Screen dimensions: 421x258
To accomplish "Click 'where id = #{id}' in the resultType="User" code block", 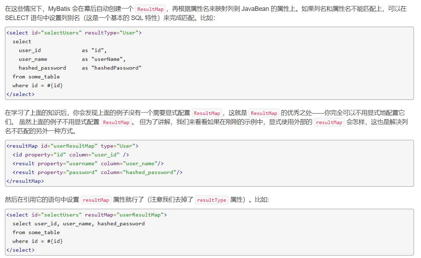I will coord(38,86).
